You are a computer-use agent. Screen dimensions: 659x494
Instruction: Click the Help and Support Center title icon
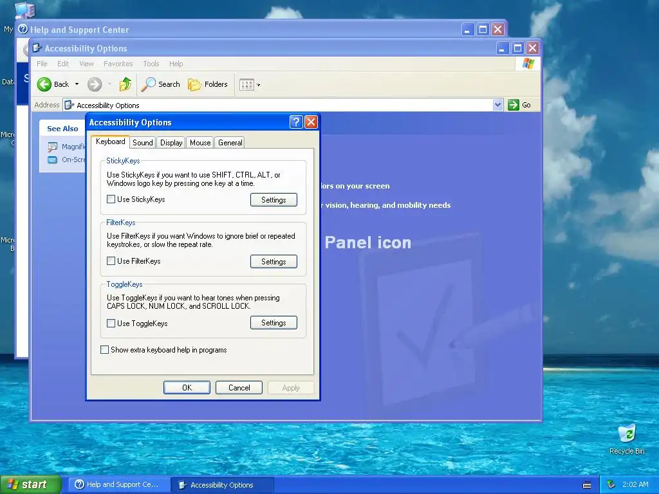coord(23,29)
